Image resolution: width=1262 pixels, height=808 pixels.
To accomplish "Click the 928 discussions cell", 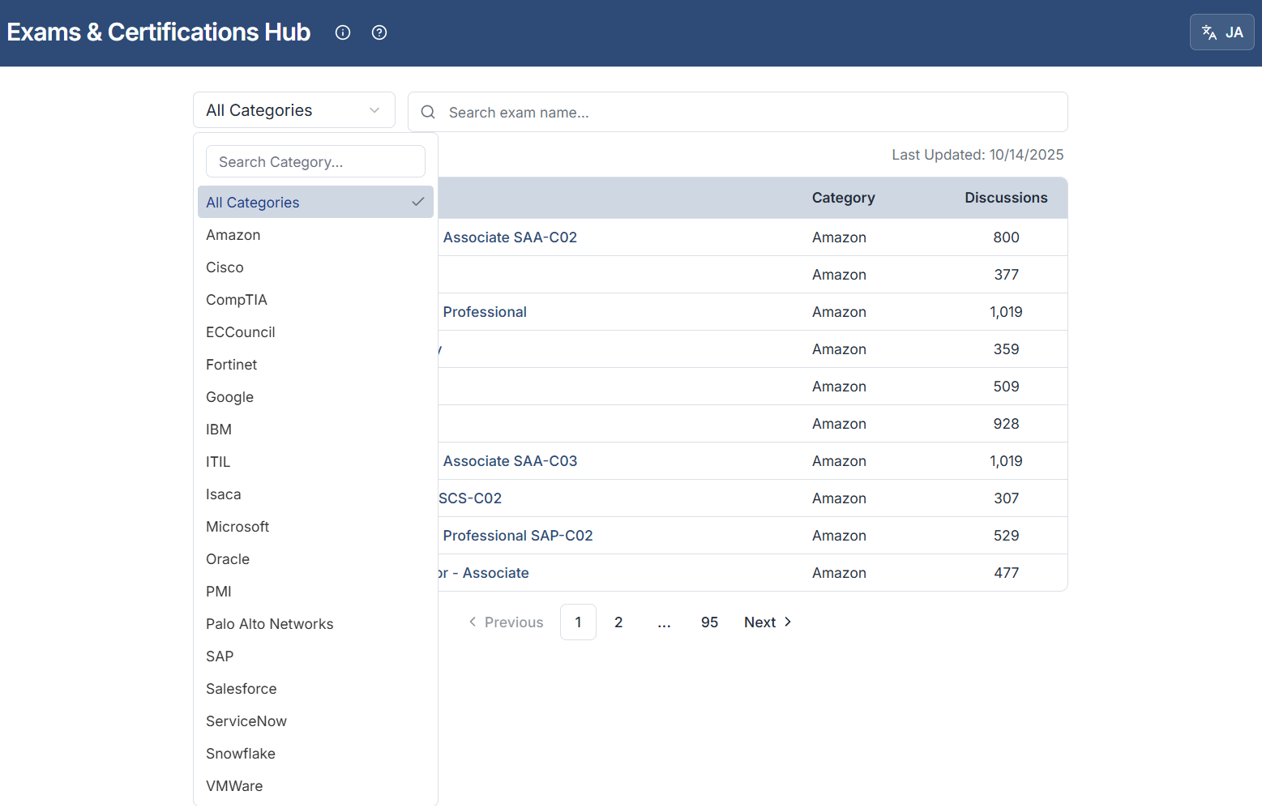I will tap(1006, 424).
